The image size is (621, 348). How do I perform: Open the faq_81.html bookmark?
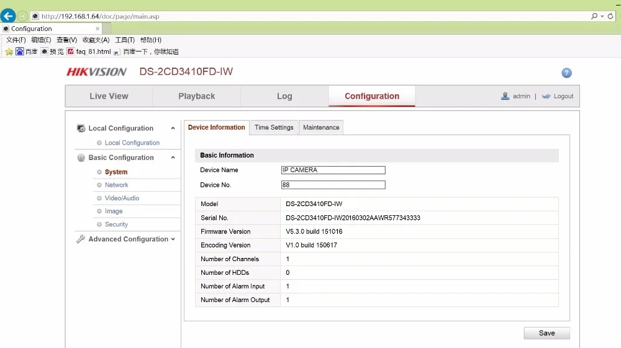point(89,51)
